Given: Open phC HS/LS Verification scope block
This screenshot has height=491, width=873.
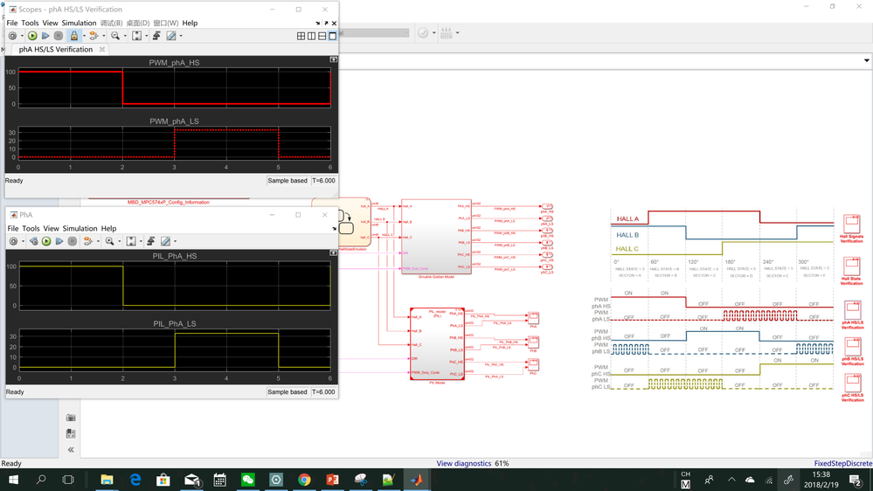Looking at the screenshot, I should point(852,383).
